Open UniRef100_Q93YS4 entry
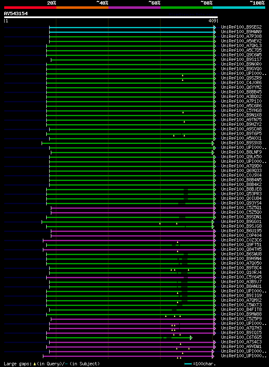The image size is (269, 367). 241,203
